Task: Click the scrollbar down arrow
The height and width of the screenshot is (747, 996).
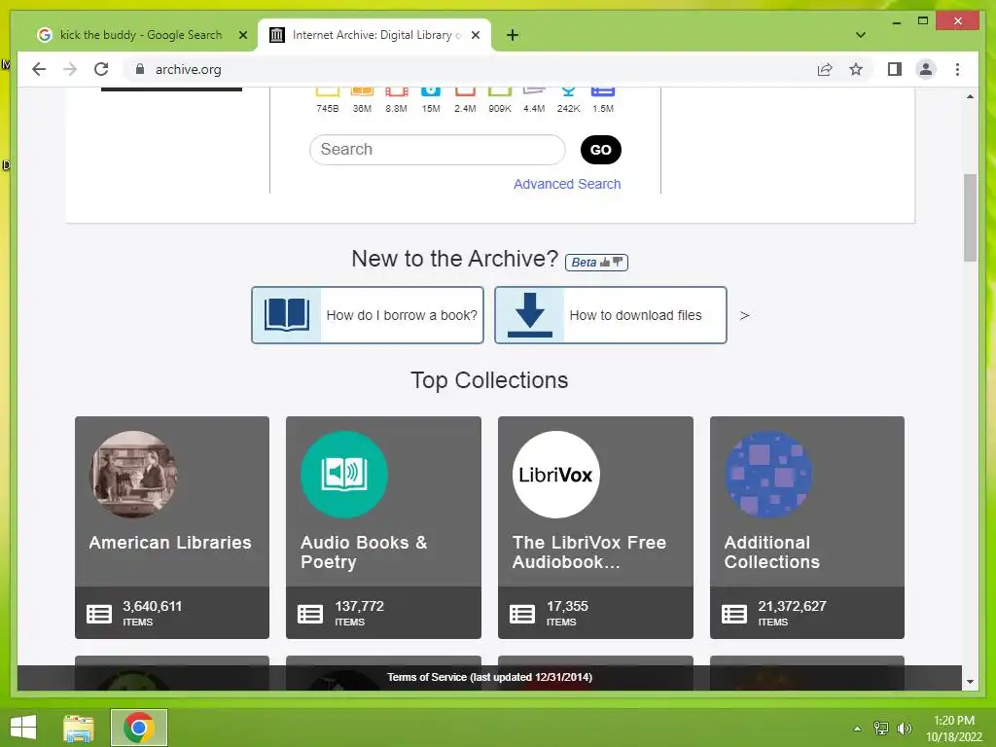Action: coord(970,682)
